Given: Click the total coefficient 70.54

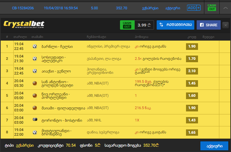Looking at the screenshot, I should coord(71,145).
